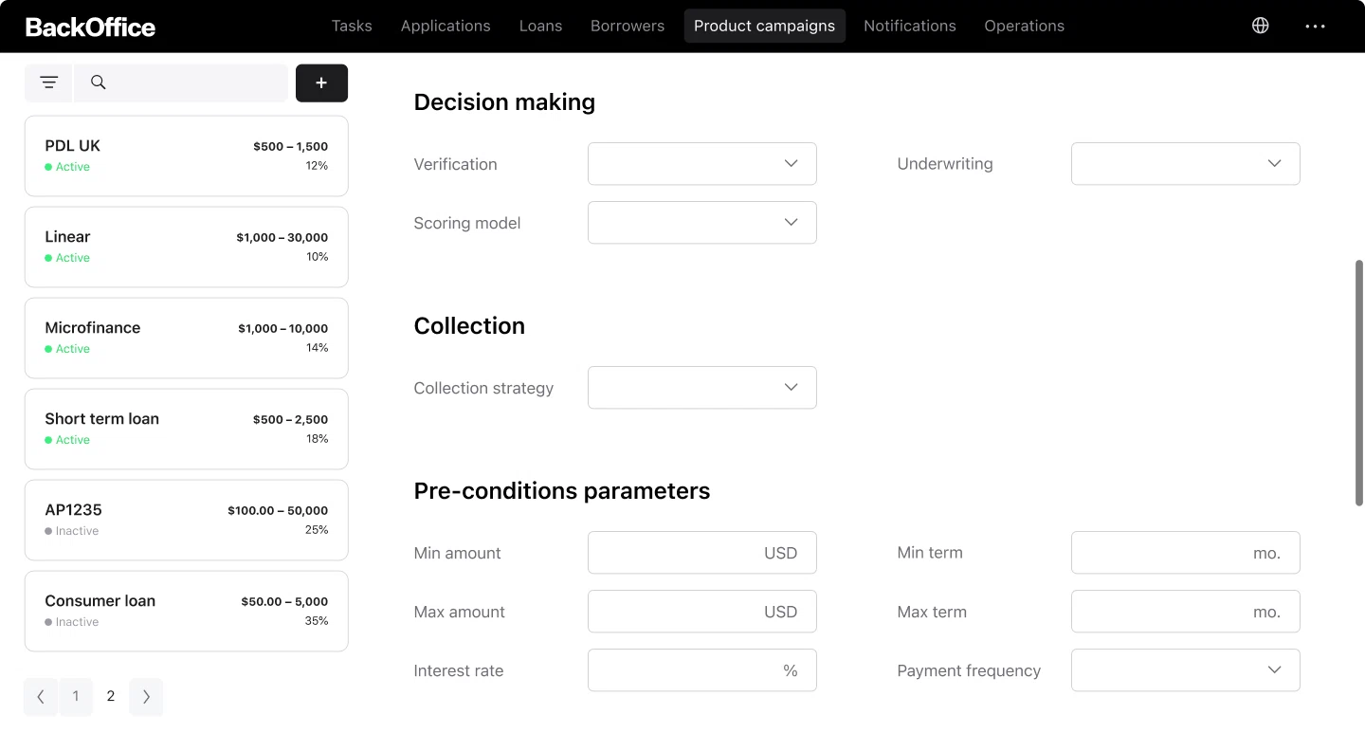Go to next page with the right chevron

tap(146, 696)
